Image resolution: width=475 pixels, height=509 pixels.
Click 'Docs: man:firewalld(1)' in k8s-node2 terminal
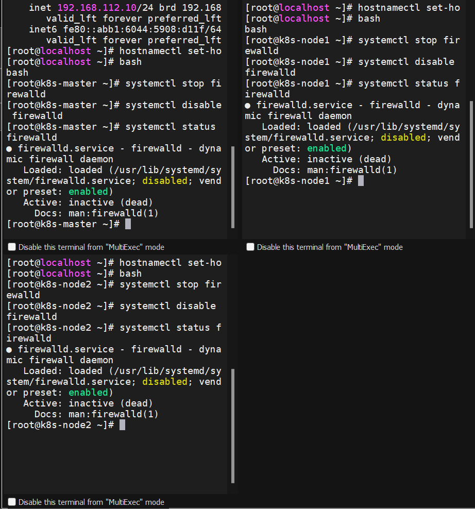click(x=96, y=414)
